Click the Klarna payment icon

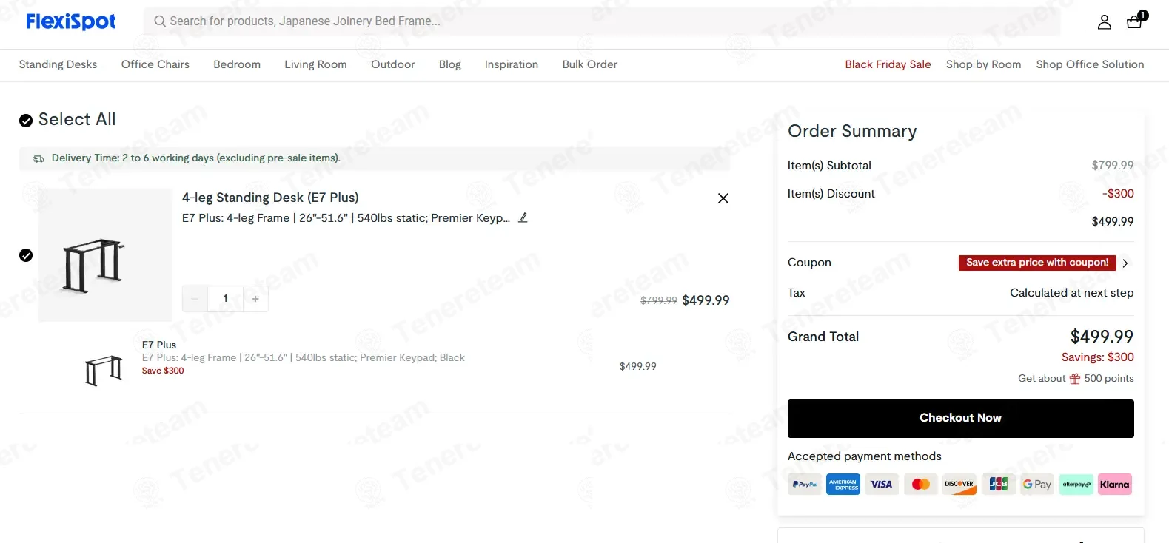click(1114, 485)
